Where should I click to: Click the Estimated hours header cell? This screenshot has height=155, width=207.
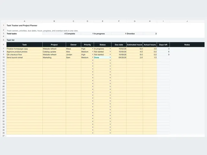[135, 45]
